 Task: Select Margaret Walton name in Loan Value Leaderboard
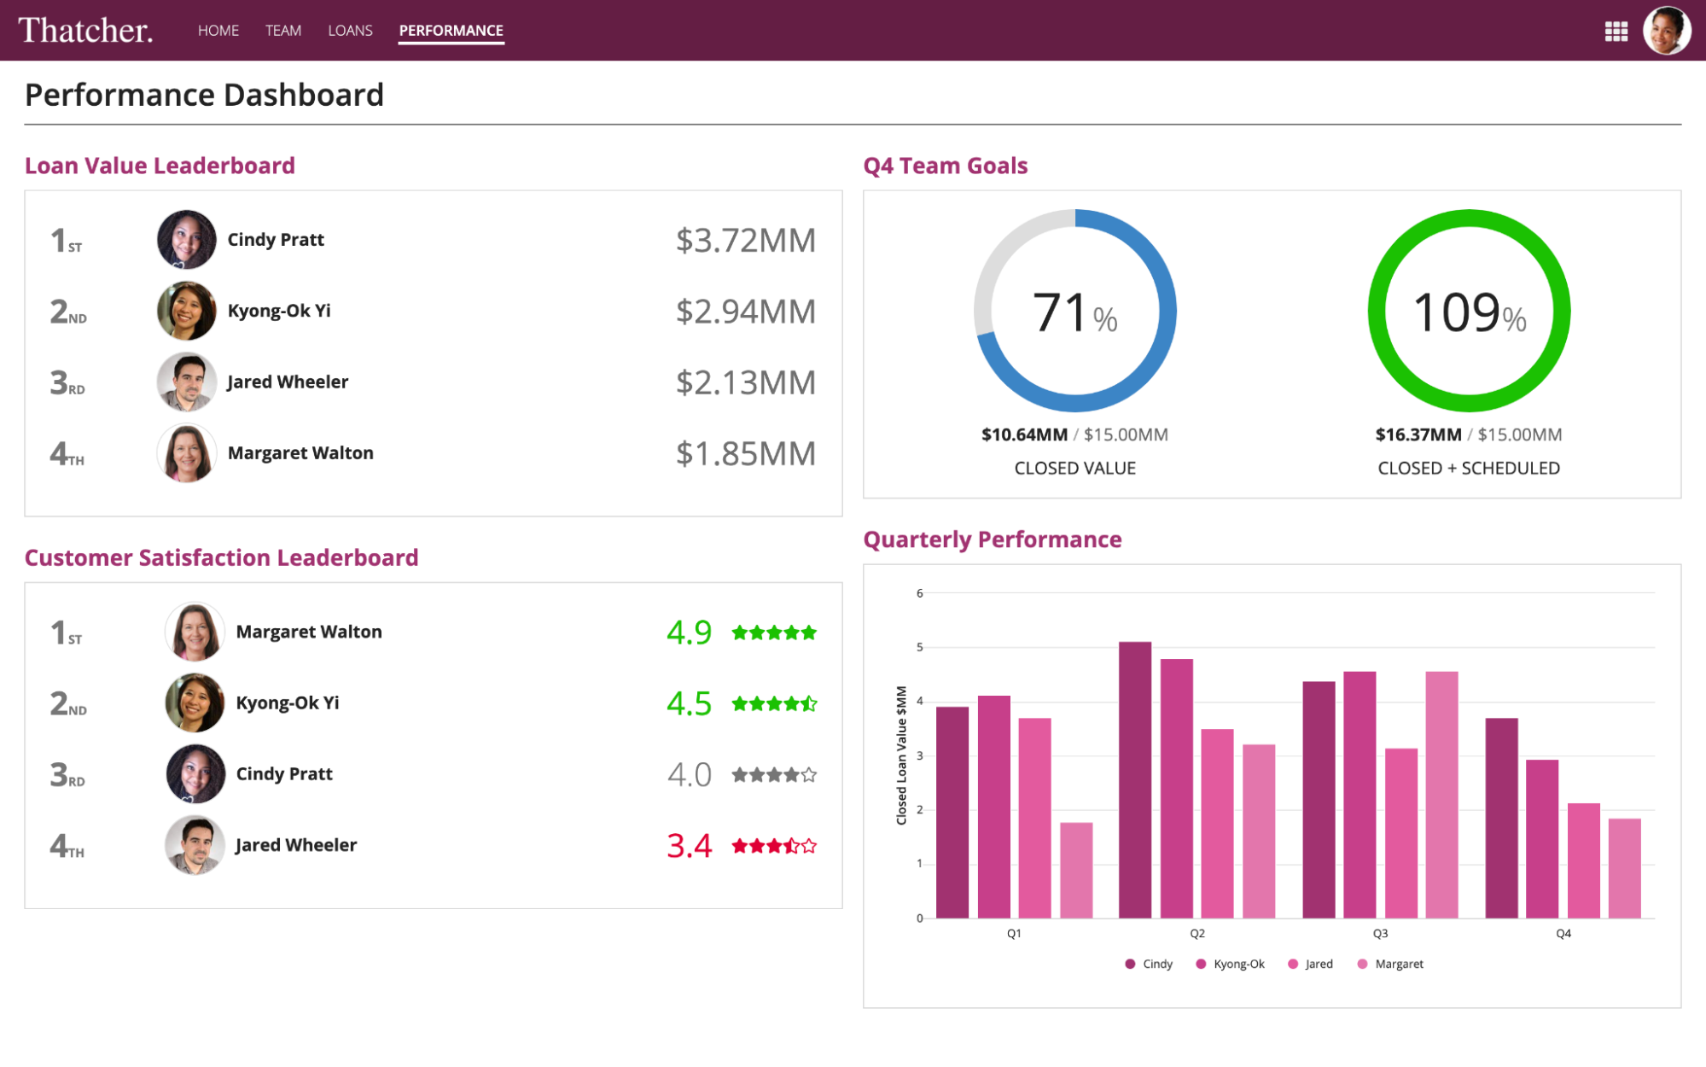(300, 453)
